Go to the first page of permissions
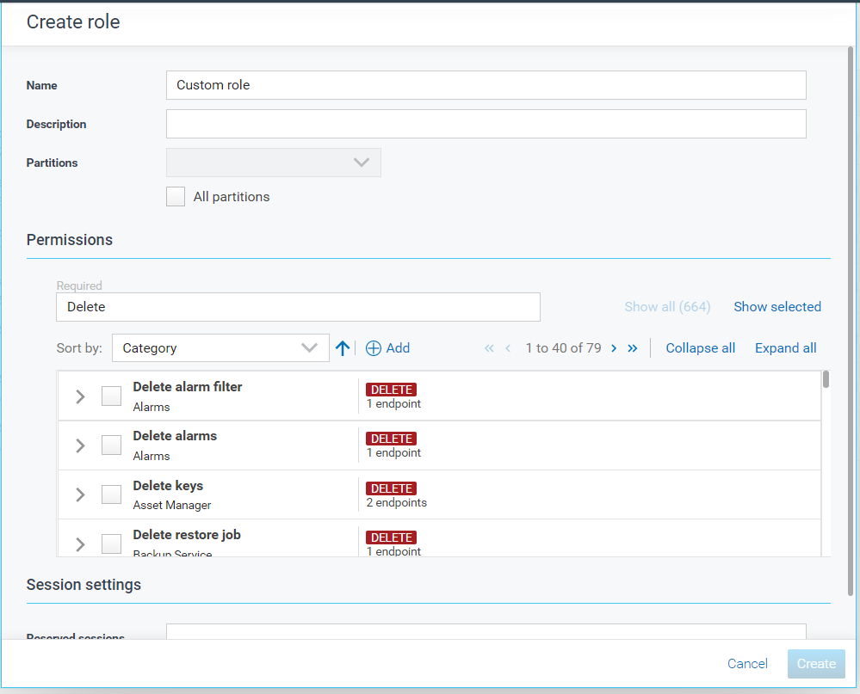The width and height of the screenshot is (860, 694). (x=489, y=348)
